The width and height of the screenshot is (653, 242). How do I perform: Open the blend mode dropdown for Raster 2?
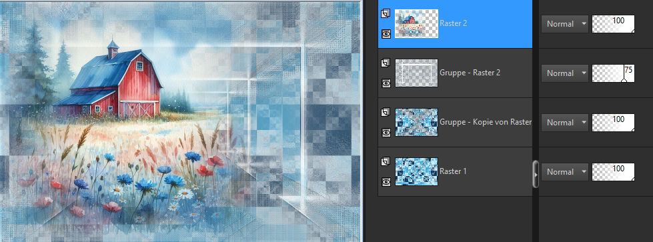click(x=565, y=24)
